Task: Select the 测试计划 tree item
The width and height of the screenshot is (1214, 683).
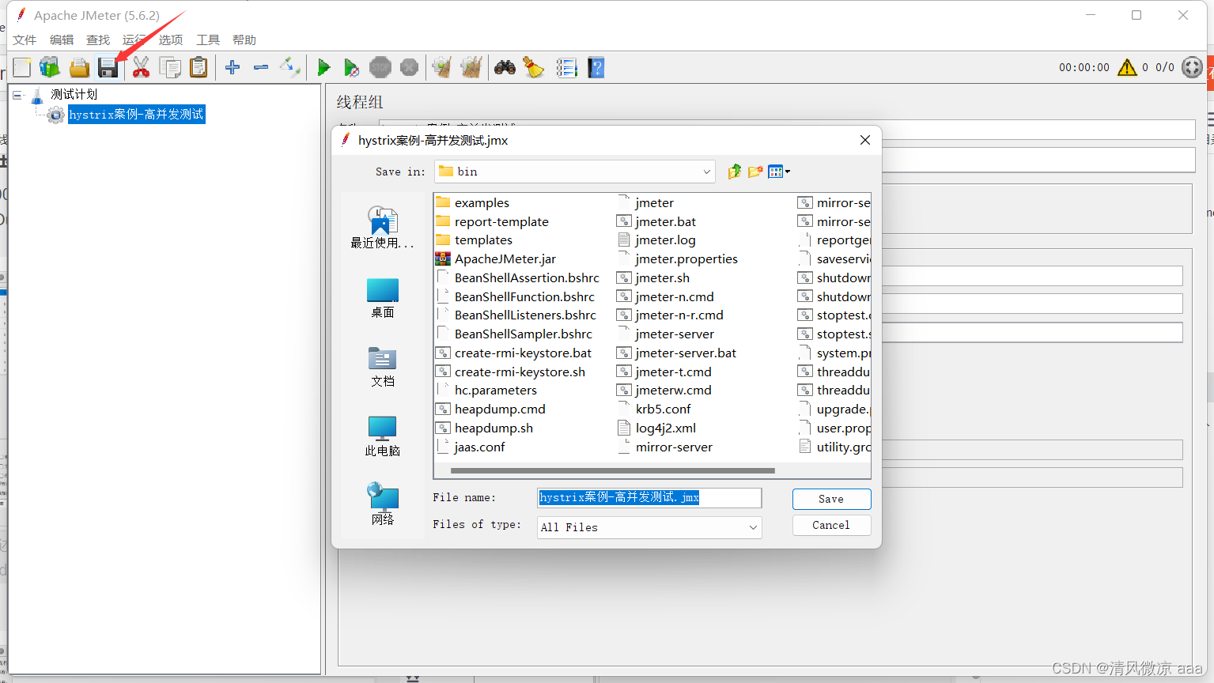Action: (x=74, y=95)
